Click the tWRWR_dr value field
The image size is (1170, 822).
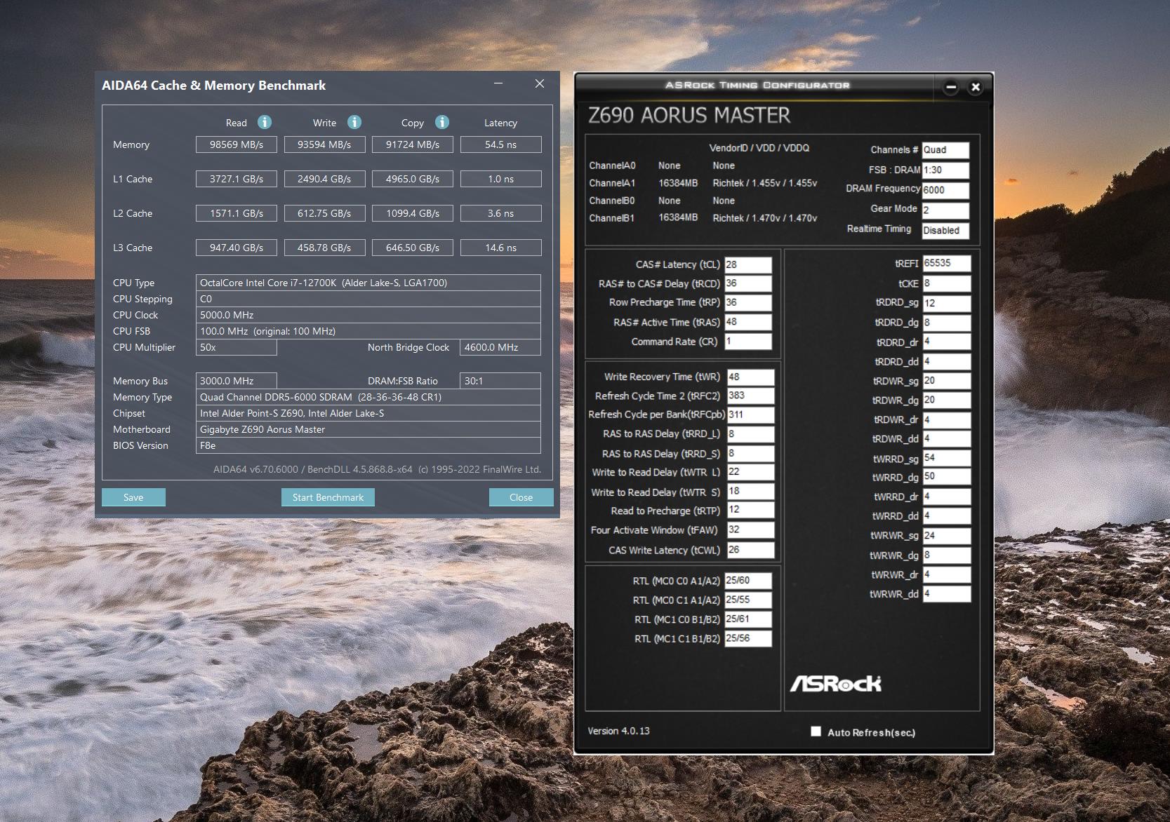click(x=946, y=574)
